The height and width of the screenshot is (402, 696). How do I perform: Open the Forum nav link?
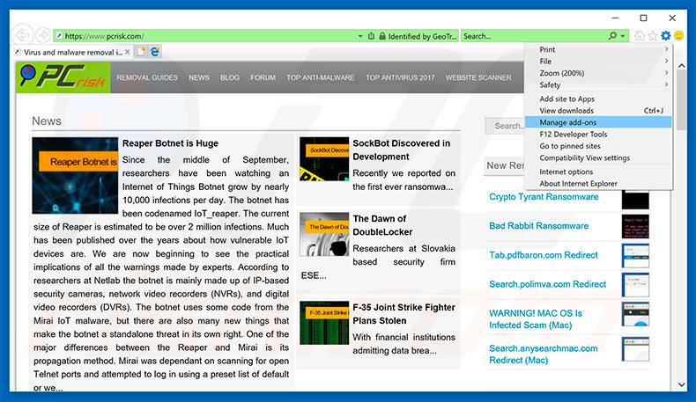click(x=263, y=77)
